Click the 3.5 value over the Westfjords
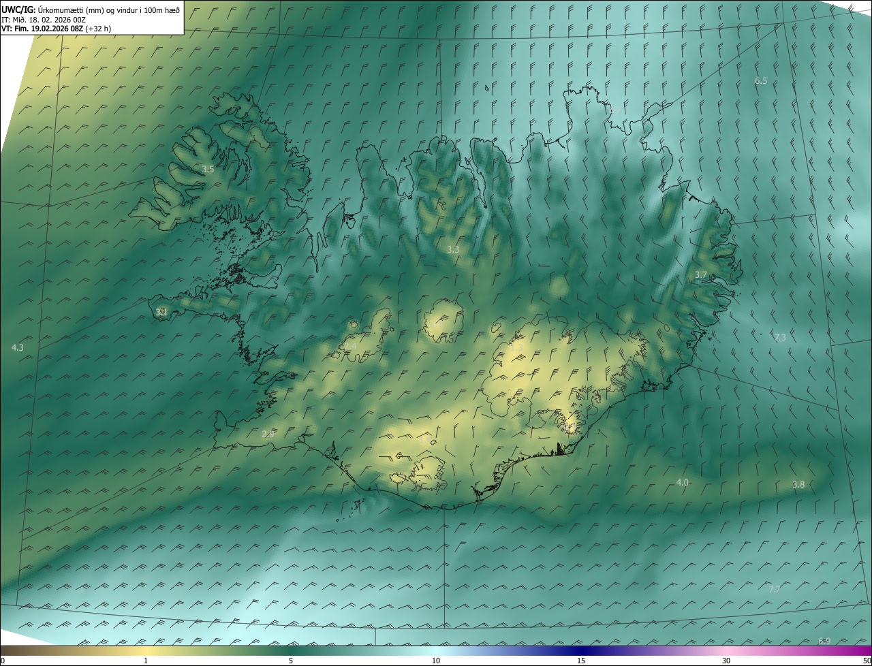The height and width of the screenshot is (666, 872). tap(208, 169)
